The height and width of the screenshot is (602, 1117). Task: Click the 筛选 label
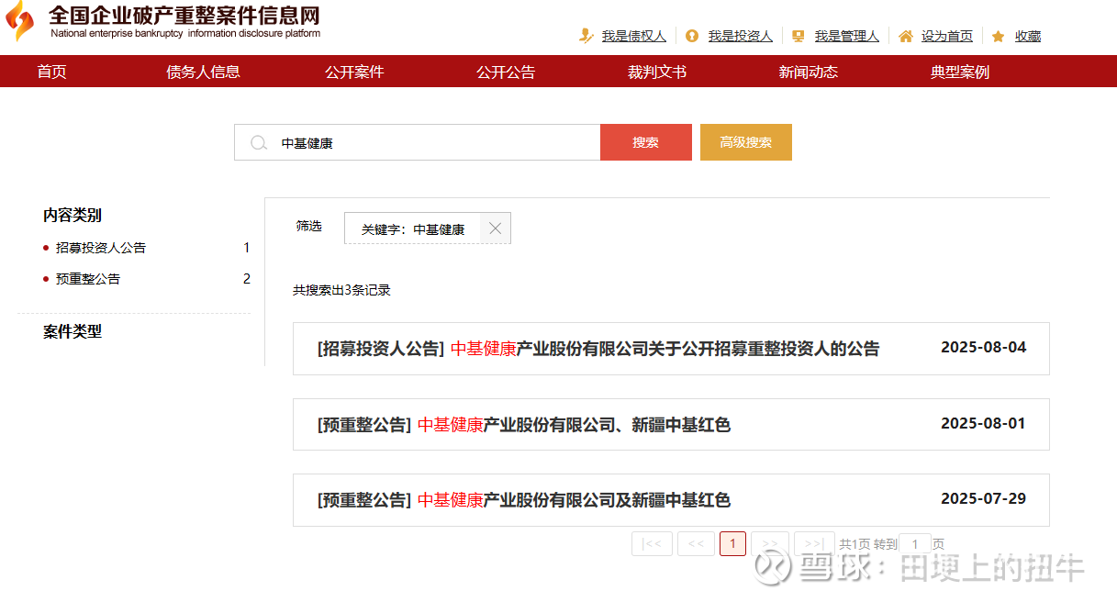click(309, 226)
